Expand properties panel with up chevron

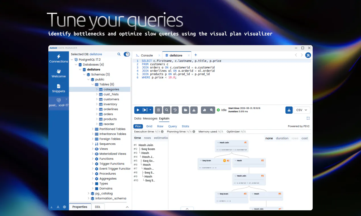127,207
